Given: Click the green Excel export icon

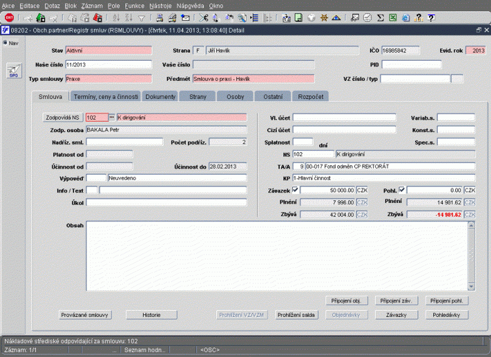Looking at the screenshot, I should [393, 18].
